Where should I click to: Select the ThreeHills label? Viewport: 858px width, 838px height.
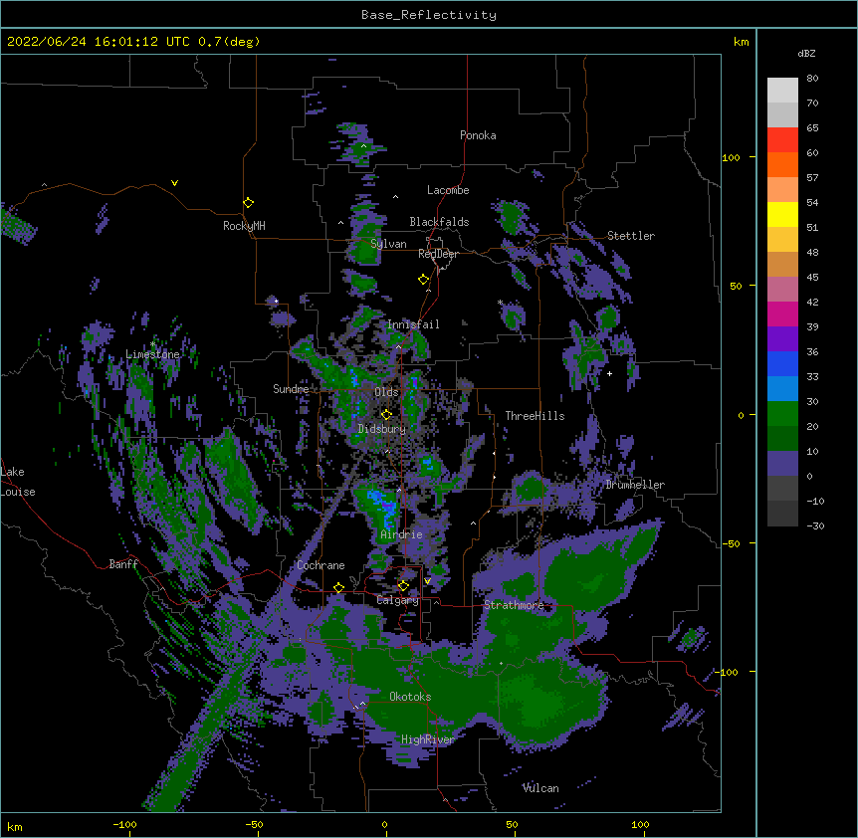click(x=535, y=416)
